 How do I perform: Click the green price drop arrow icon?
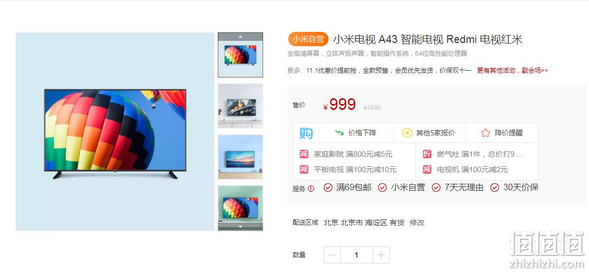point(340,133)
